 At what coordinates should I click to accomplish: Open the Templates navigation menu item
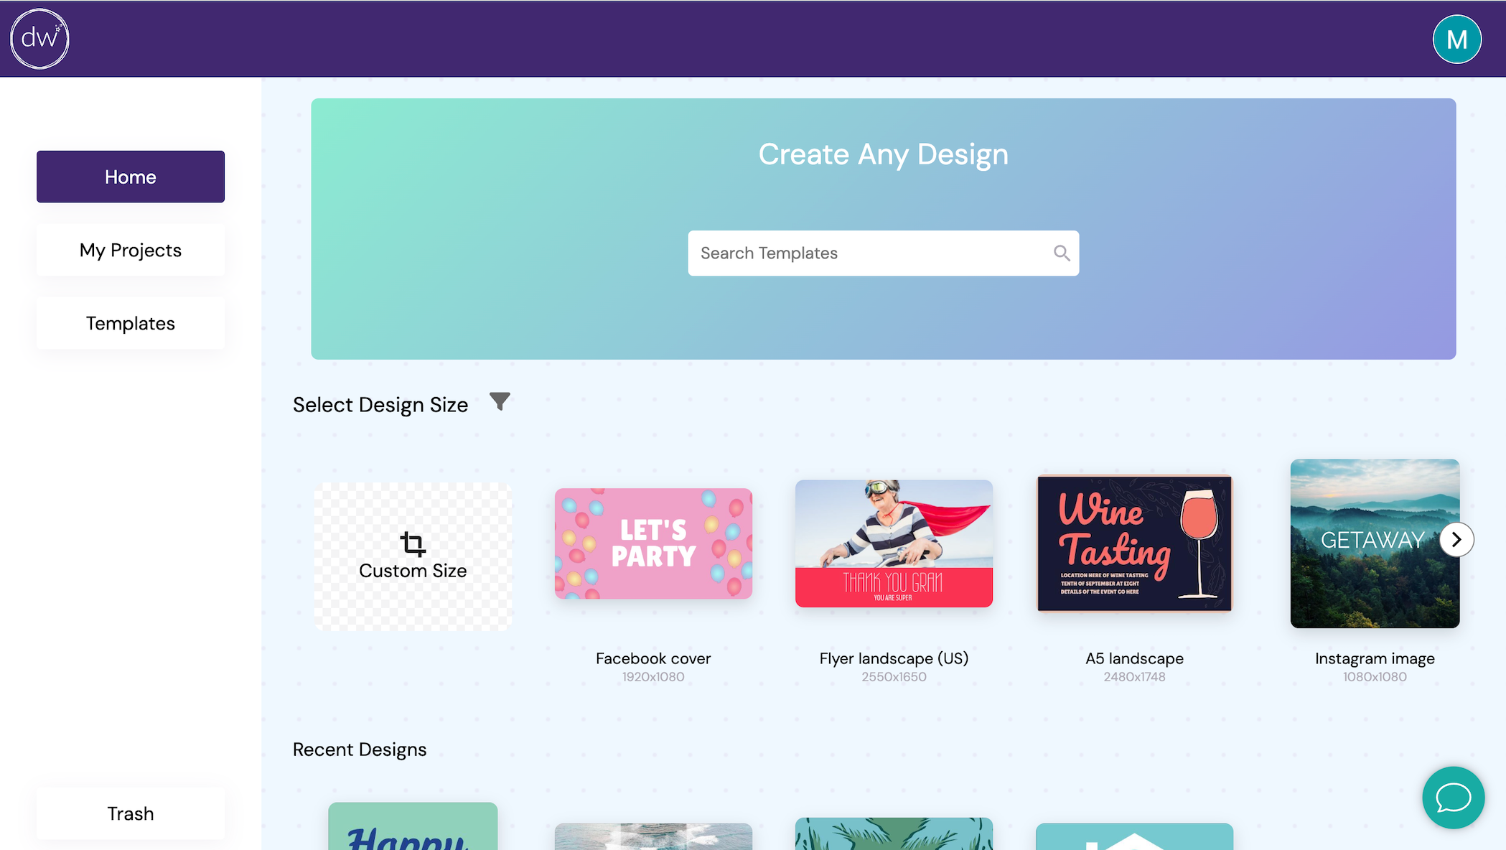coord(131,322)
